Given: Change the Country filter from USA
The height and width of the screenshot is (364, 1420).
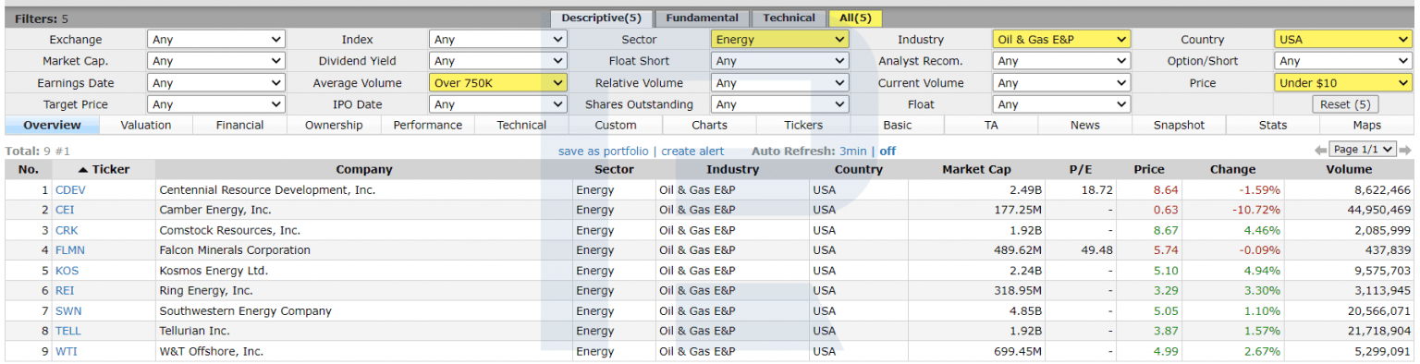Looking at the screenshot, I should 1343,40.
